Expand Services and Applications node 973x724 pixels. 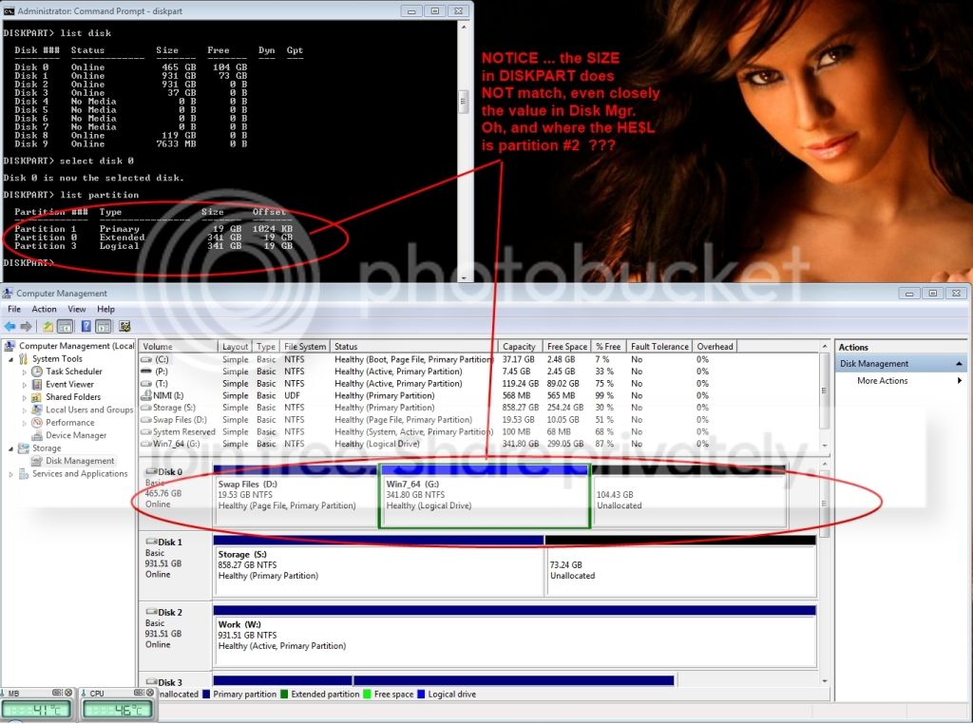coord(10,474)
